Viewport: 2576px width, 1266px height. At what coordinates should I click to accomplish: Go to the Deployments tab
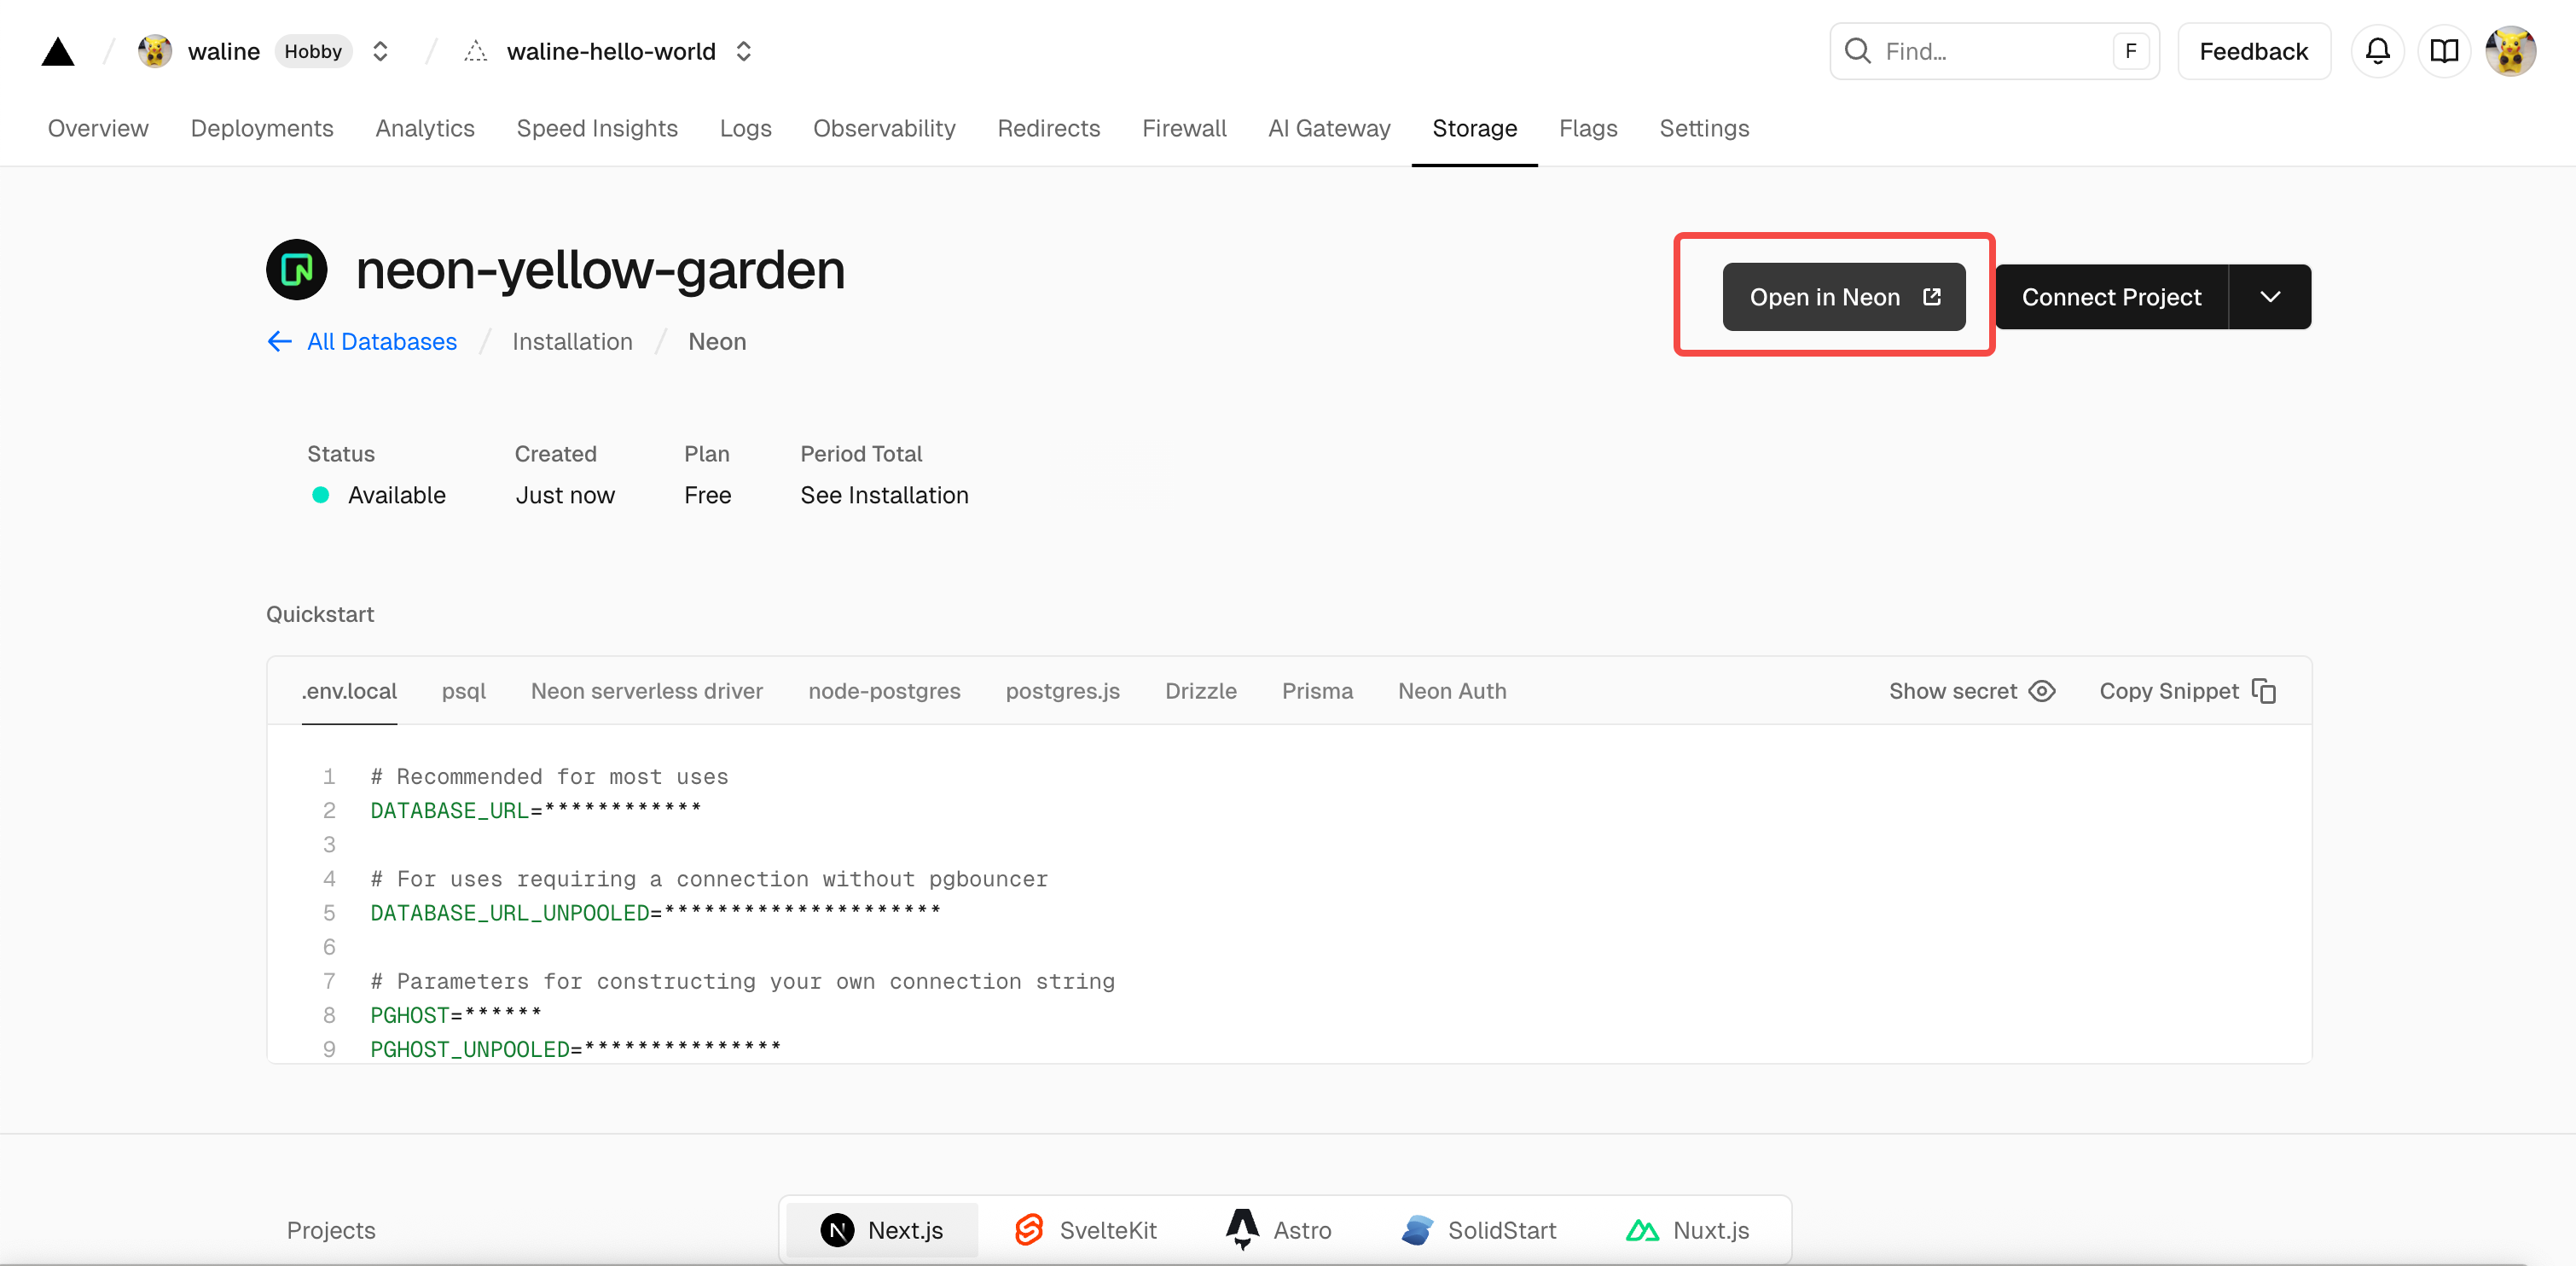coord(261,128)
